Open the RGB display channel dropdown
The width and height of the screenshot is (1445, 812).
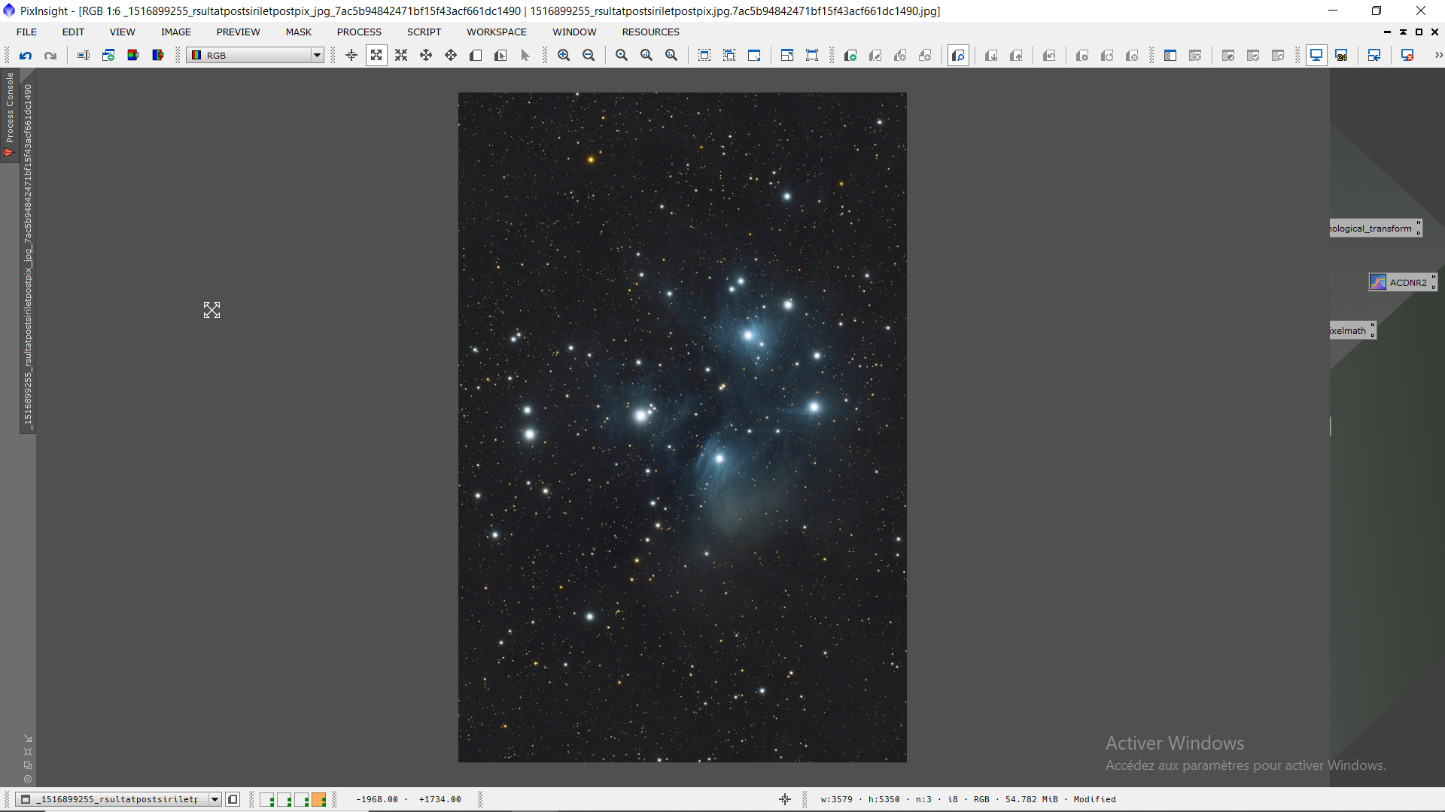(317, 56)
